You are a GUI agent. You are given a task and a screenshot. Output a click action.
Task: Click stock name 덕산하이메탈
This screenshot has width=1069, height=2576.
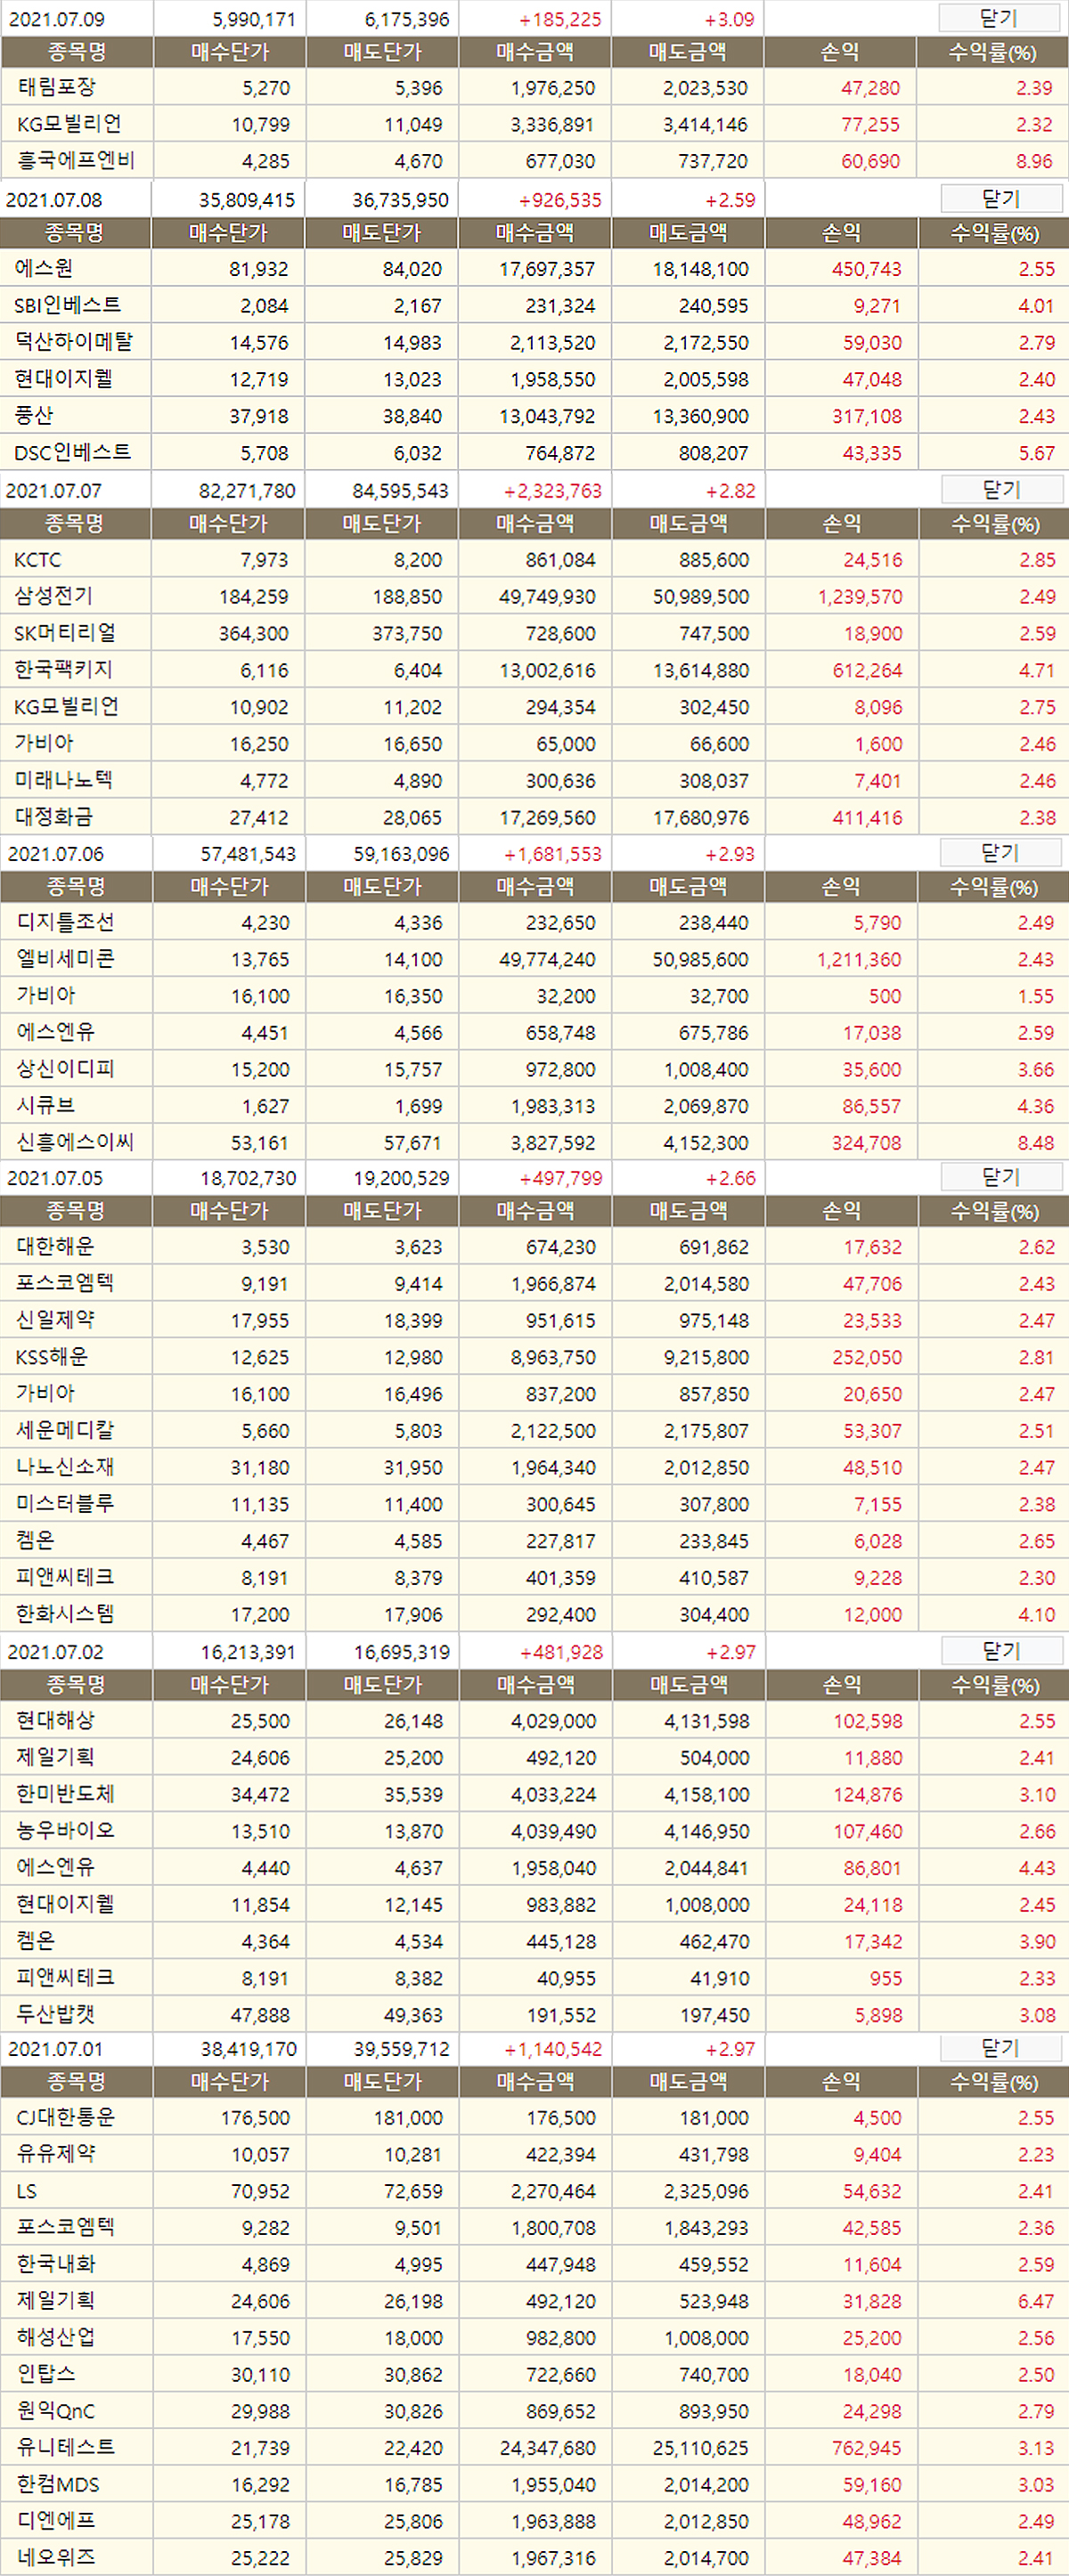(74, 342)
